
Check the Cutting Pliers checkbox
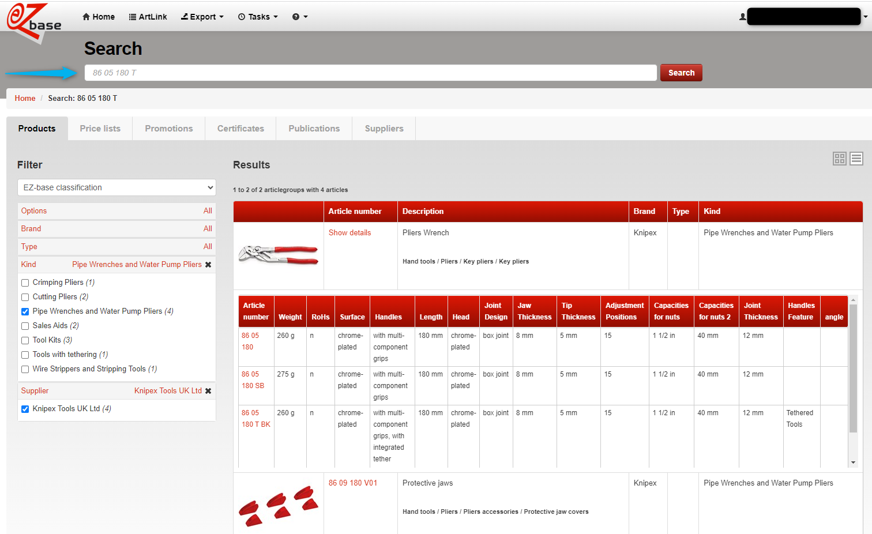(x=25, y=297)
